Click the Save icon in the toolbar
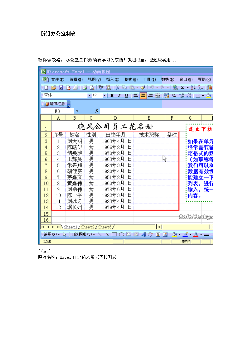Screen dimensions: 251x355 click(61, 87)
